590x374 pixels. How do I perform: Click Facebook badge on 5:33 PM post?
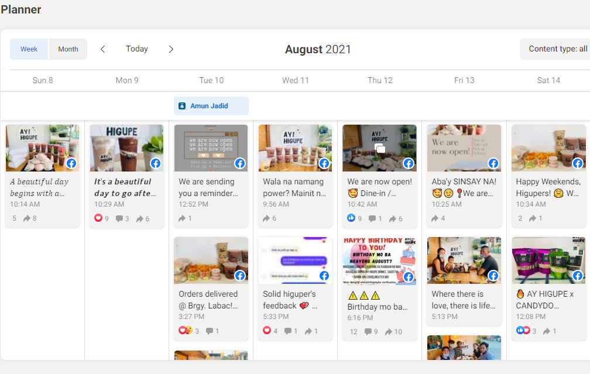[x=324, y=276]
